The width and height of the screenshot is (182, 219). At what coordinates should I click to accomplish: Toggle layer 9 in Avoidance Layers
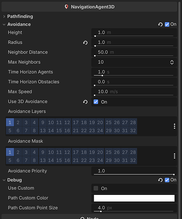(x=43, y=122)
